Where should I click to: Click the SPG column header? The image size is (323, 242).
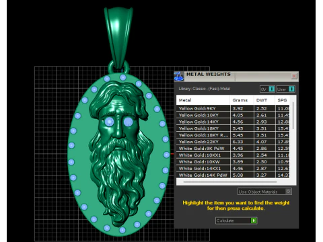[282, 100]
